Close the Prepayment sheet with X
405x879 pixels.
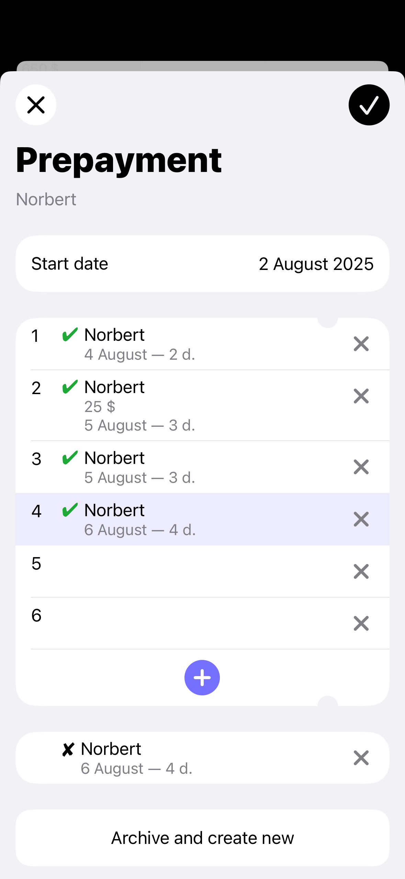[x=36, y=105]
